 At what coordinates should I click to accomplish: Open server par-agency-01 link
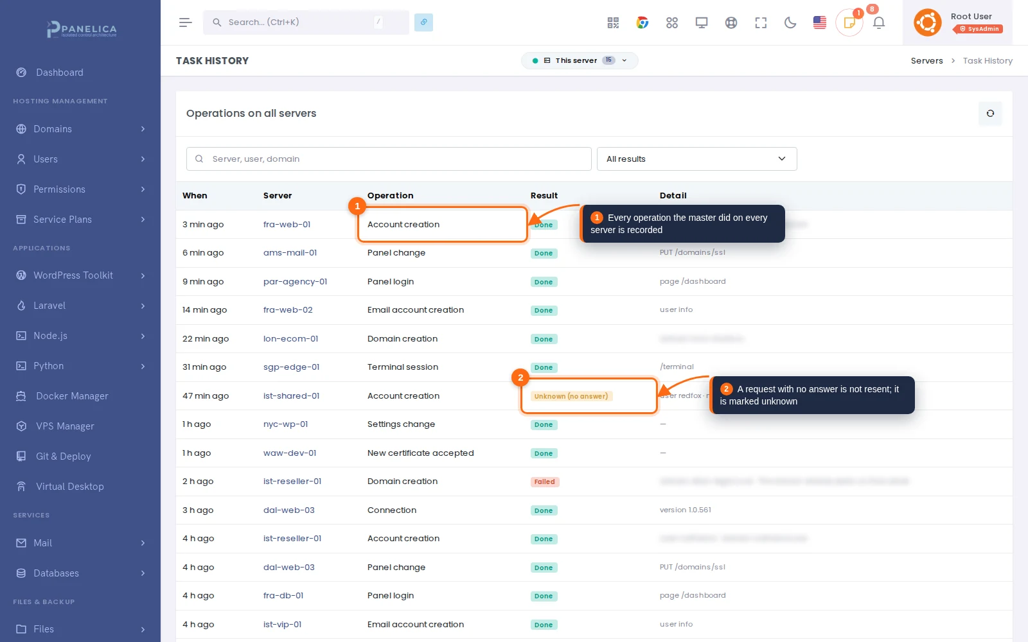(295, 282)
